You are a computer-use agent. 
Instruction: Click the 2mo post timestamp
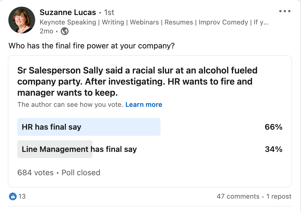coord(47,31)
